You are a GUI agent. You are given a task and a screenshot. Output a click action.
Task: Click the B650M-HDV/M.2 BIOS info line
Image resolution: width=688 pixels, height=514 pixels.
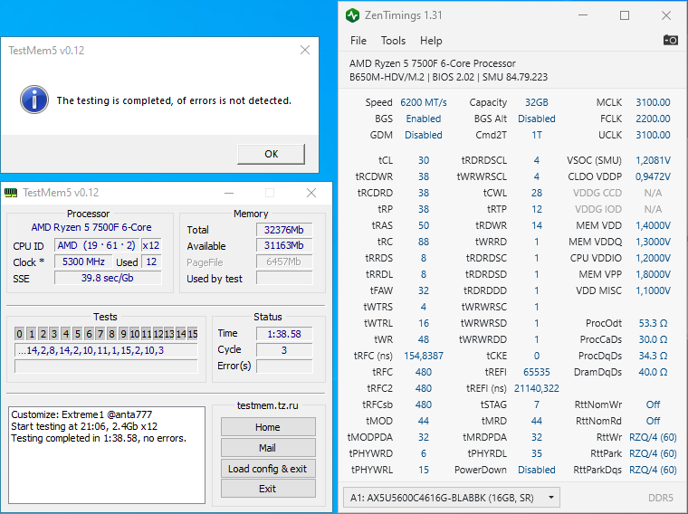[448, 77]
